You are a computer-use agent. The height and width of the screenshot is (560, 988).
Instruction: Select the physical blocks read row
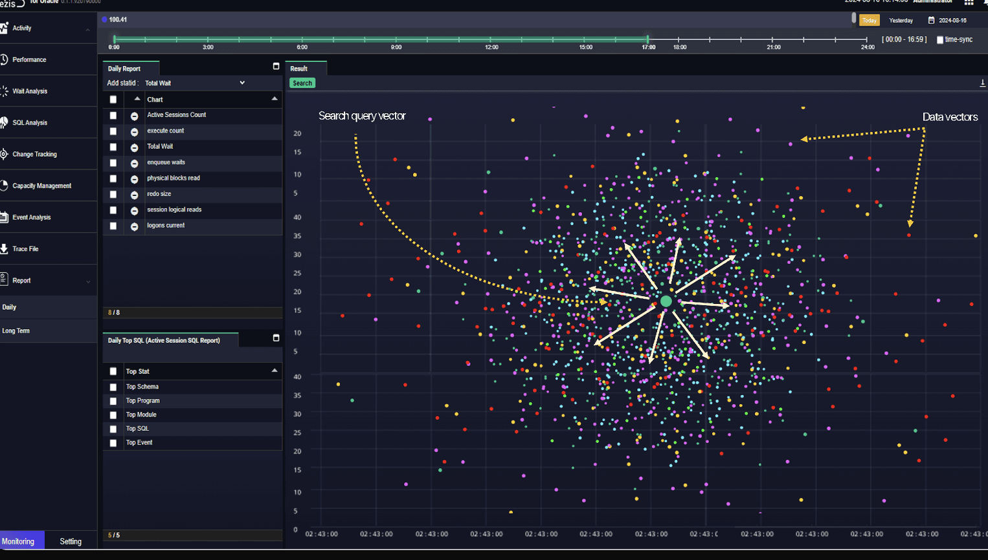coord(192,178)
